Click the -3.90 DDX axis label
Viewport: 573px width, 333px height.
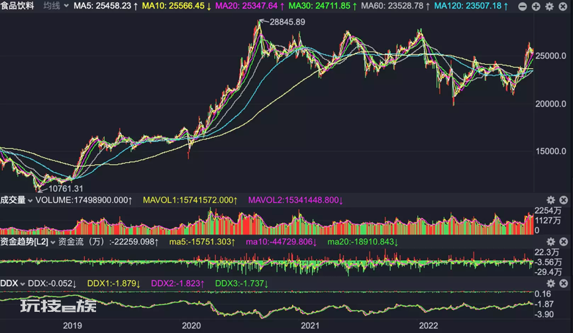(x=544, y=314)
